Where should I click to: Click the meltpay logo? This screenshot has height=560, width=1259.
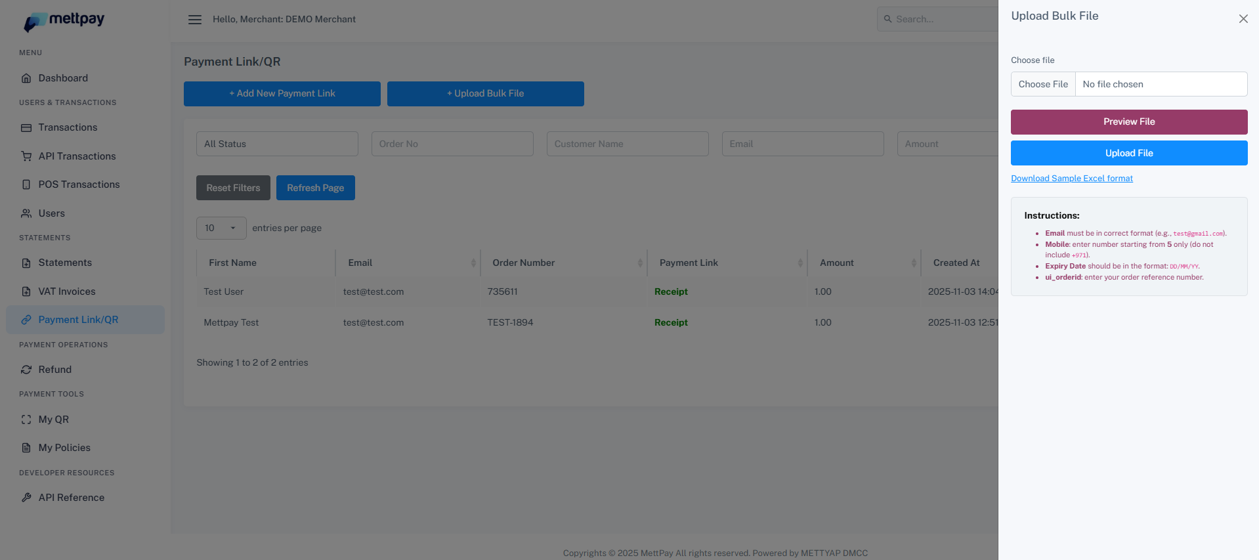click(x=64, y=21)
